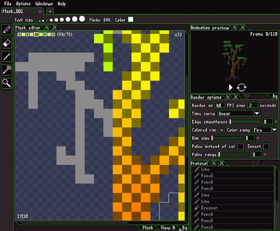Close the Protocol panel
280x231 pixels.
222,163
